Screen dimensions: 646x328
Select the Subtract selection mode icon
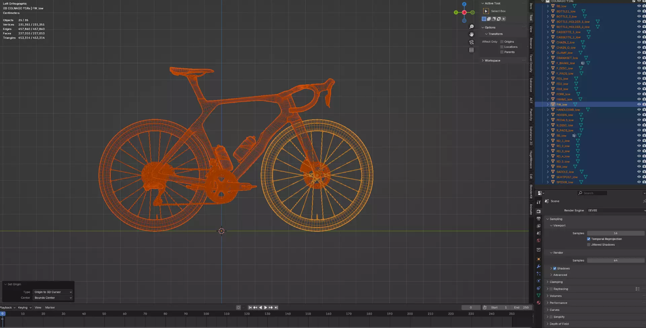(x=494, y=19)
